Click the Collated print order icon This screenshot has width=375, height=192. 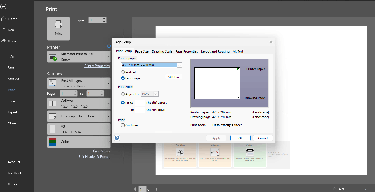coord(52,103)
